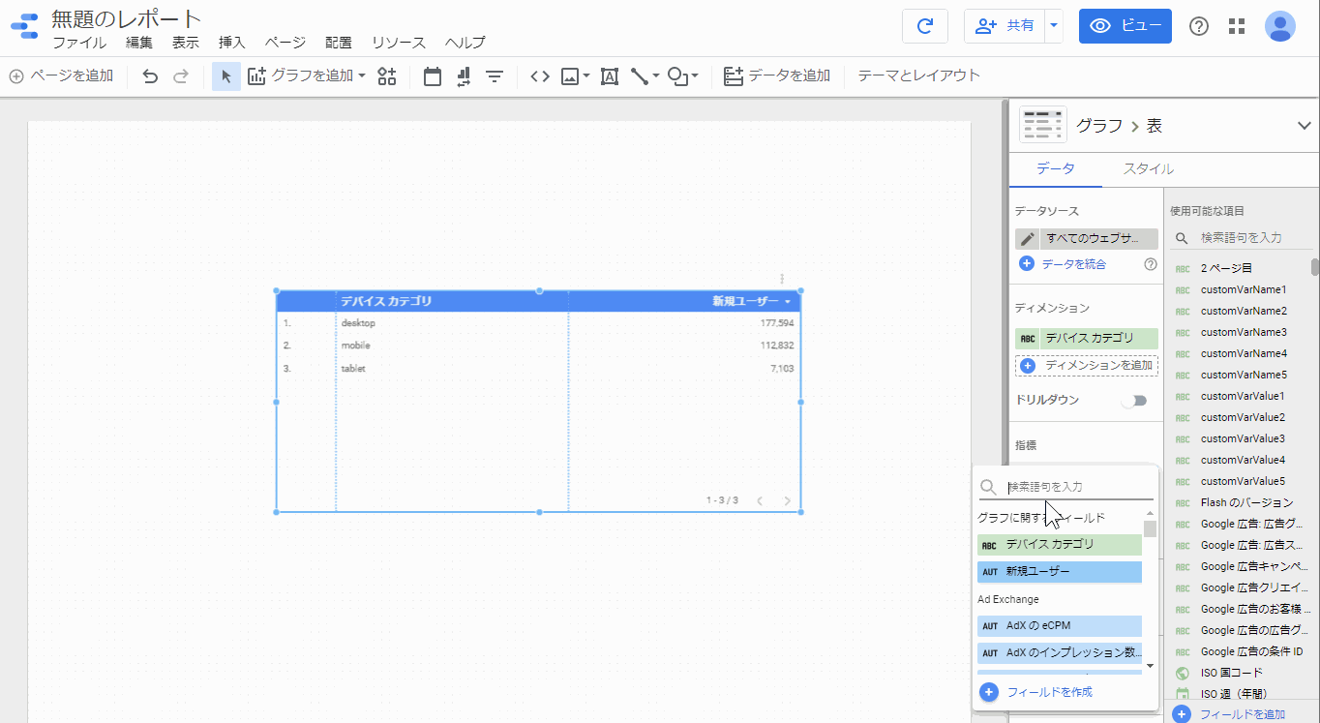The height and width of the screenshot is (723, 1320).
Task: Click the デバイス カテゴリ dimension chip
Action: click(x=1087, y=339)
